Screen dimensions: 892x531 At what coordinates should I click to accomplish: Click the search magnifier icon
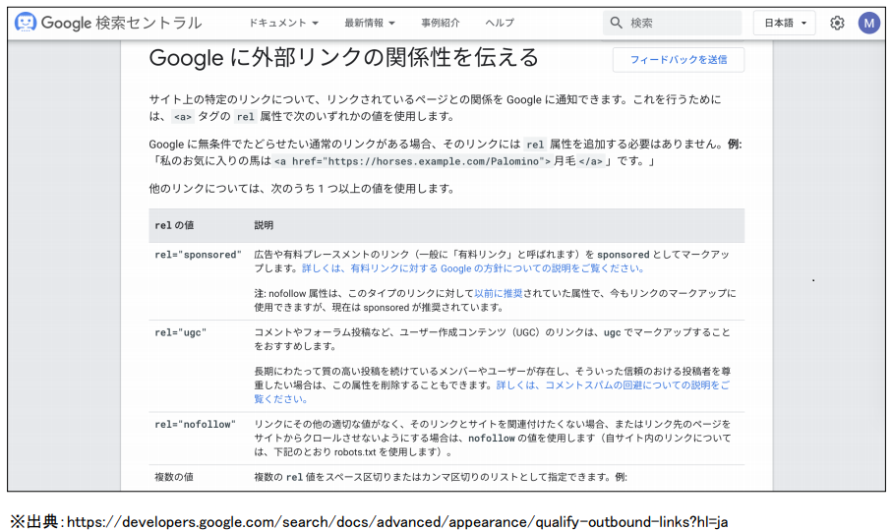pos(616,23)
